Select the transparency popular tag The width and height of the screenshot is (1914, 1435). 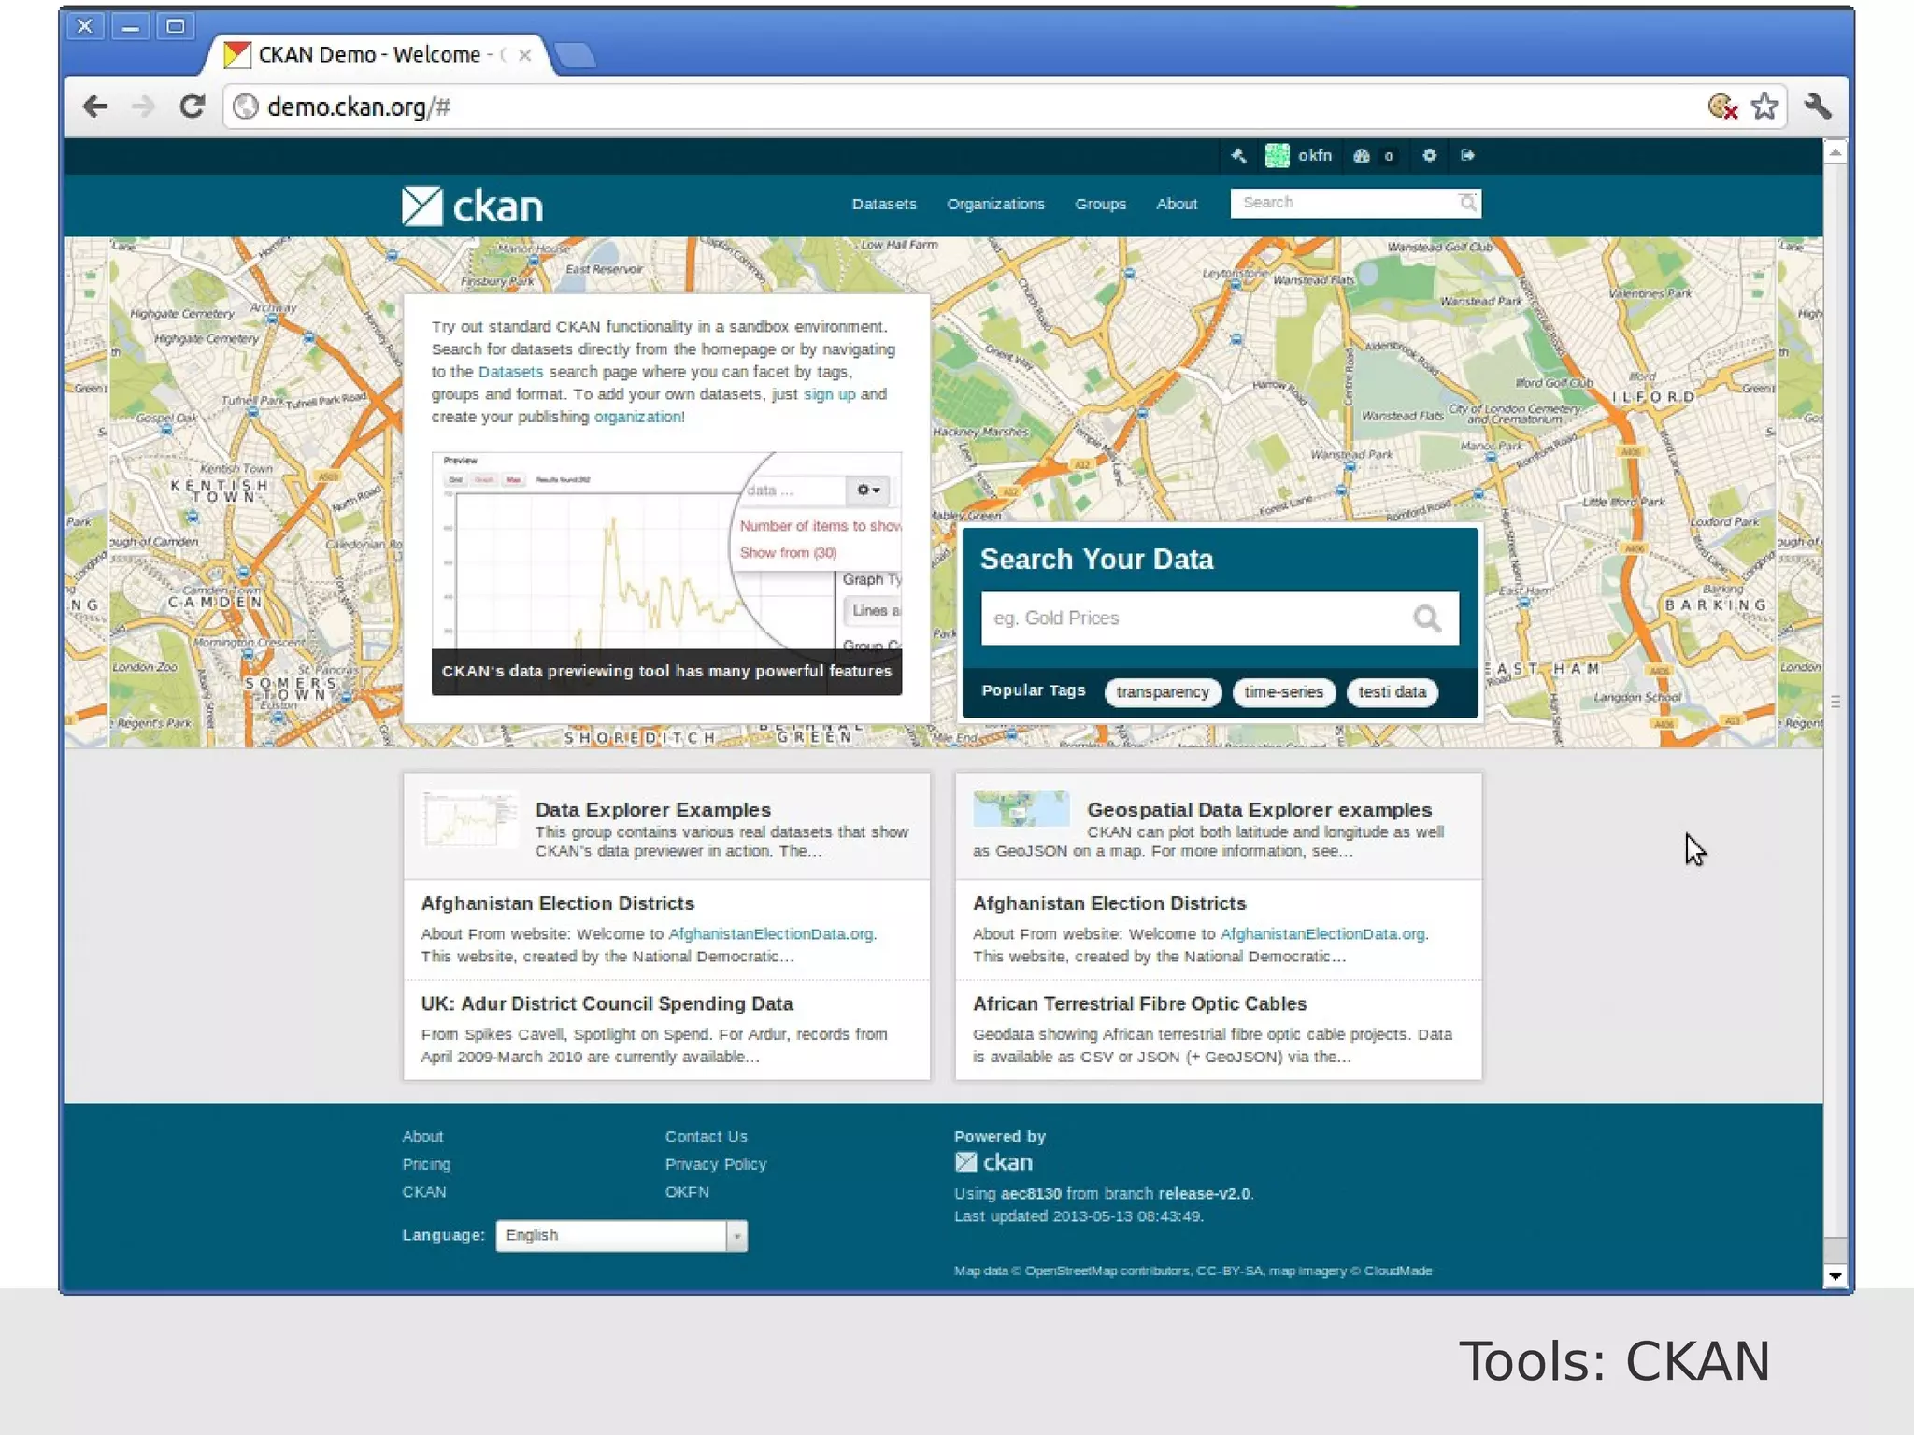pos(1162,692)
